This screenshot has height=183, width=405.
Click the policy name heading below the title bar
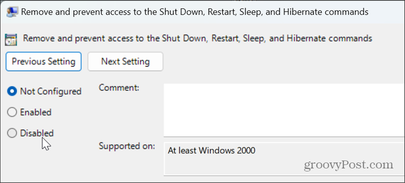coord(197,38)
